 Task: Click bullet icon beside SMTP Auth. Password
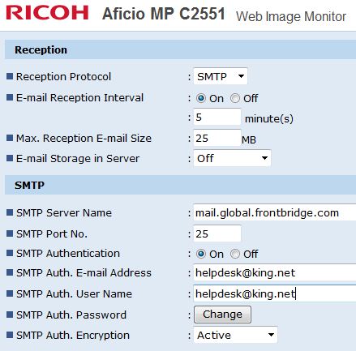pos(10,315)
